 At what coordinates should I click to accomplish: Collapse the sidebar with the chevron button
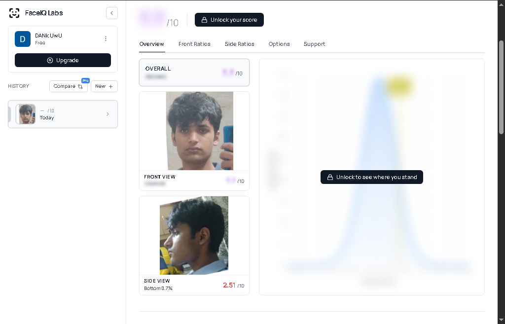coord(112,13)
